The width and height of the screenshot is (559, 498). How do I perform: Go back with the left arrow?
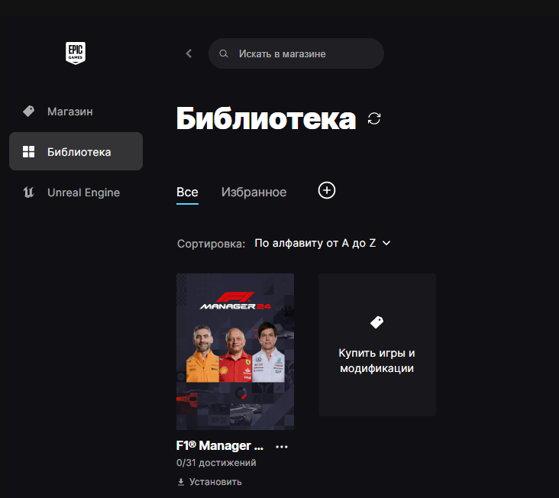189,53
